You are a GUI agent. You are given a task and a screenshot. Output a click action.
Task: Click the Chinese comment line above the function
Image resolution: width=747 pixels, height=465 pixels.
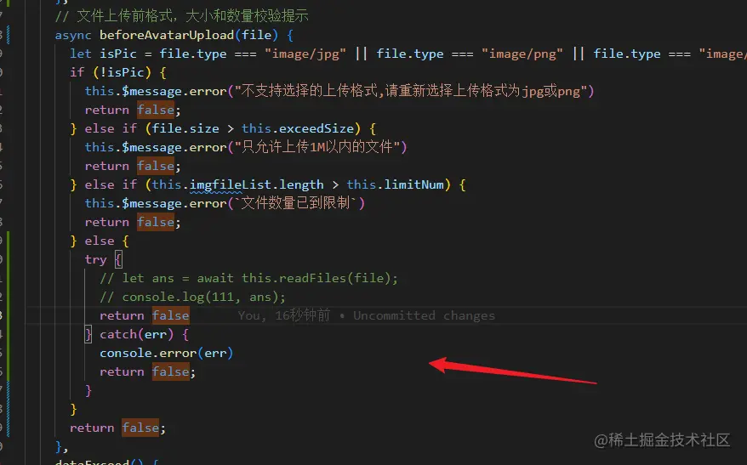click(181, 16)
